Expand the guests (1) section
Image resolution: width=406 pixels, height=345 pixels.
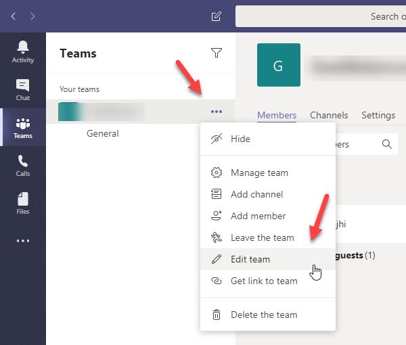[x=355, y=256]
